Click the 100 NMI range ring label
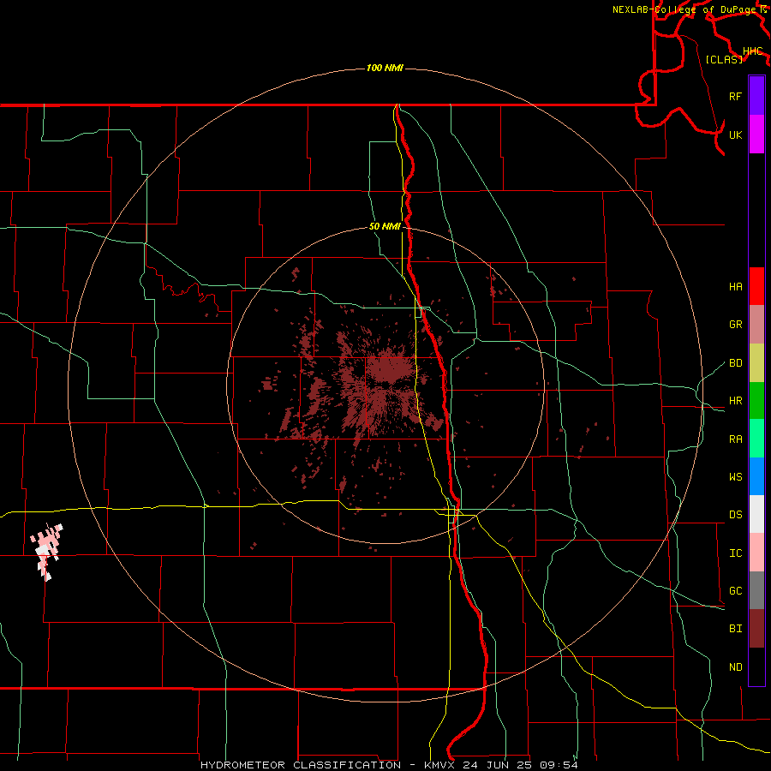This screenshot has width=771, height=771. point(385,68)
